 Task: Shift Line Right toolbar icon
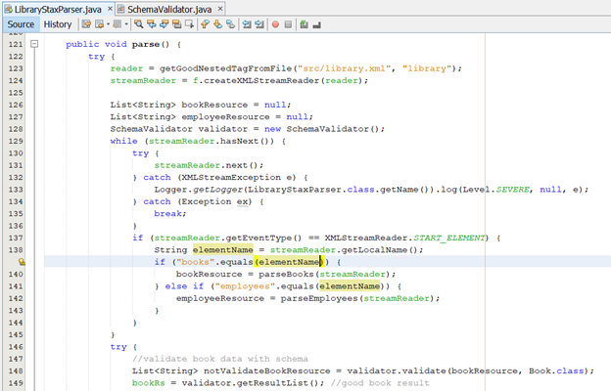tap(259, 24)
